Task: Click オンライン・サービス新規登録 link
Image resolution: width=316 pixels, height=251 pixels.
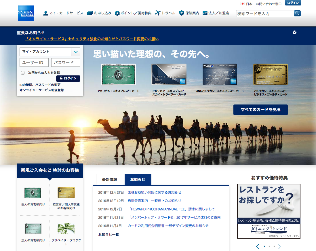Action: coord(42,90)
